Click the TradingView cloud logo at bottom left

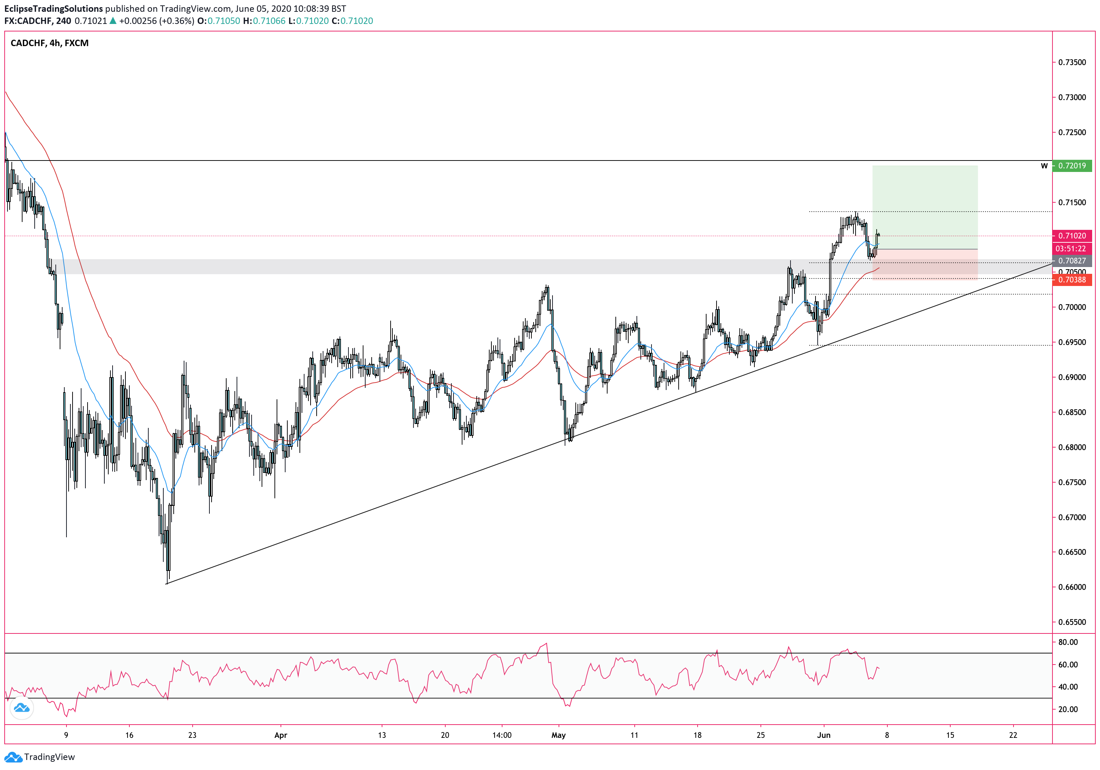tap(13, 757)
